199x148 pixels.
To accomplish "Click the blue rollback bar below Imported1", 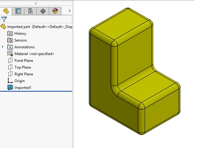I will [x=36, y=91].
